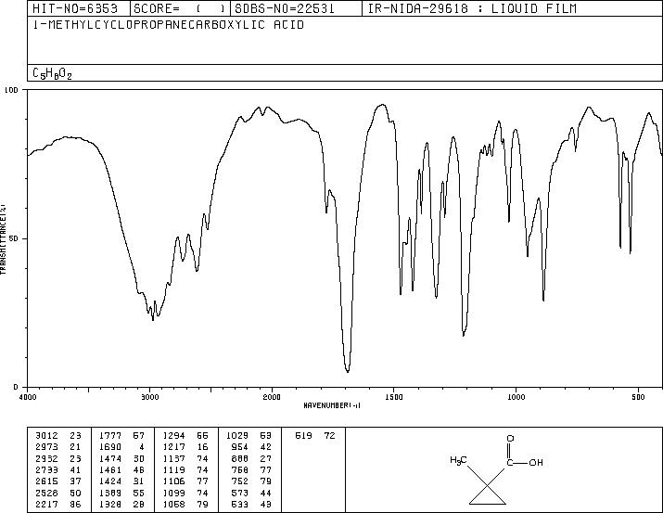
Task: Click 888 in the peak table
Action: point(240,459)
